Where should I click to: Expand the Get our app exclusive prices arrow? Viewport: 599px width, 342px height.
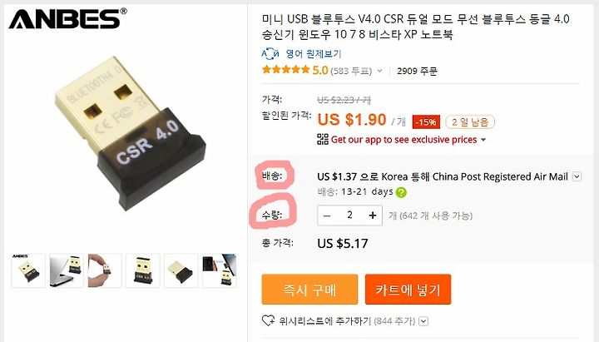click(483, 140)
